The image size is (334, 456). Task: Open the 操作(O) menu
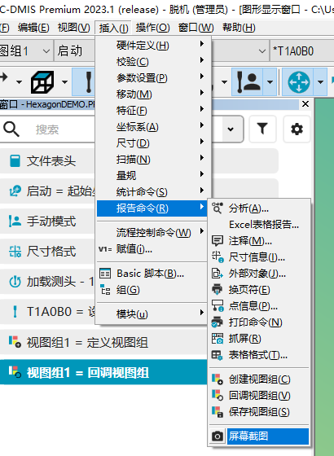pos(152,28)
